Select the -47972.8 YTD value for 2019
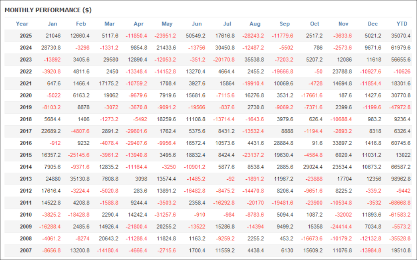This screenshot has height=260, width=417. click(399, 107)
